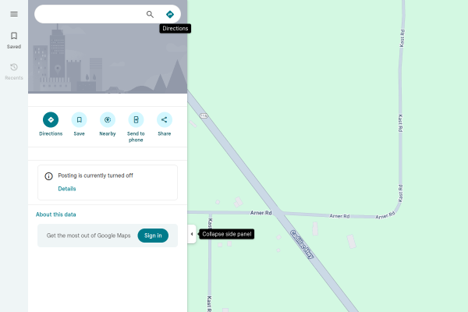The height and width of the screenshot is (312, 468).
Task: Collapse the side panel with the arrow
Action: click(192, 234)
